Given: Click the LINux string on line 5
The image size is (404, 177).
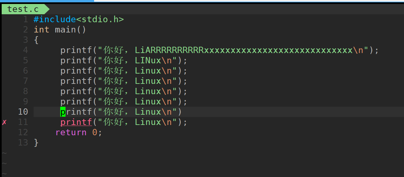Looking at the screenshot, I should pos(148,60).
